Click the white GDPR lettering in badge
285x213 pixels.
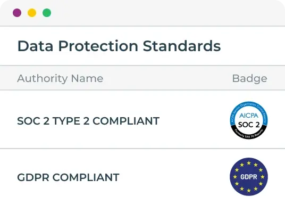pos(249,177)
